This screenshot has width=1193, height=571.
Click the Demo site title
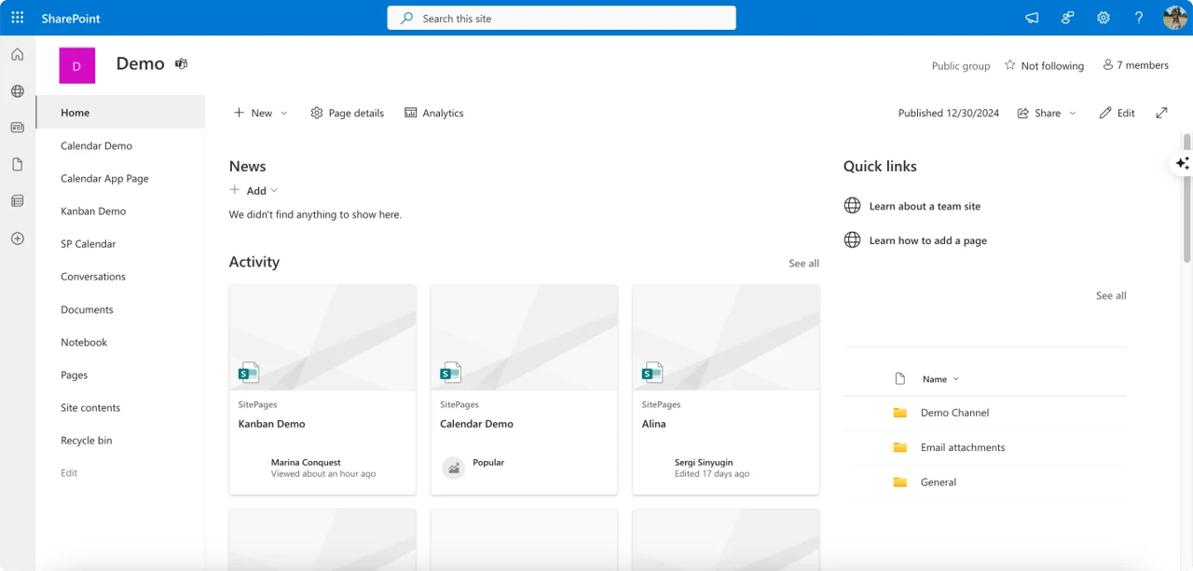click(x=140, y=63)
